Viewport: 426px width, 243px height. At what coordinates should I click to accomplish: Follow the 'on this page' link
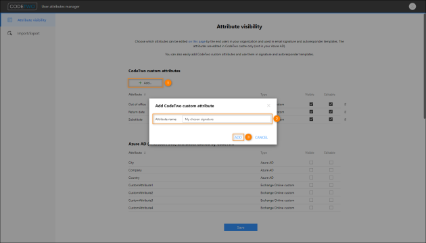pos(197,41)
